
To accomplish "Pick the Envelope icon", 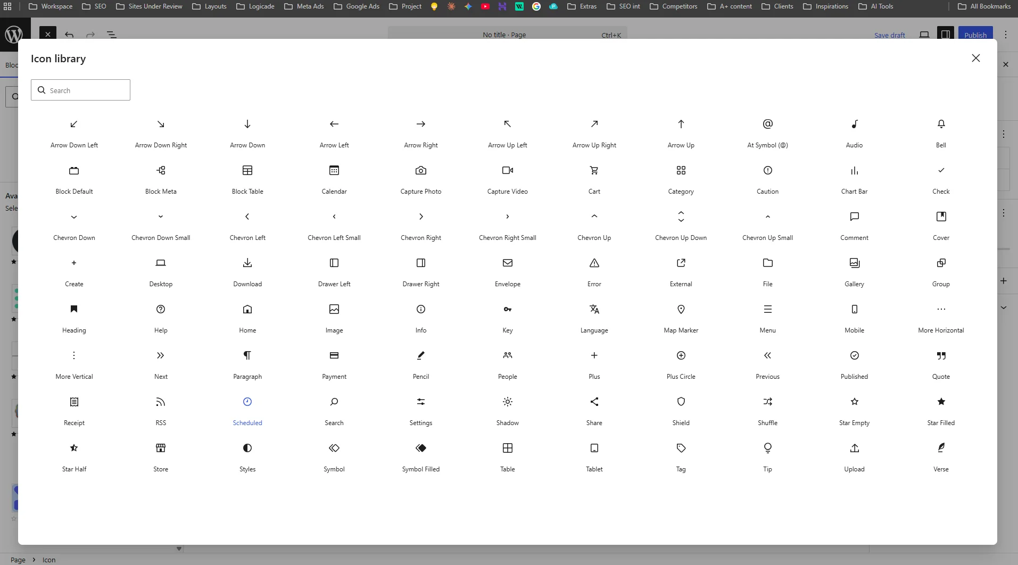I will coord(508,263).
